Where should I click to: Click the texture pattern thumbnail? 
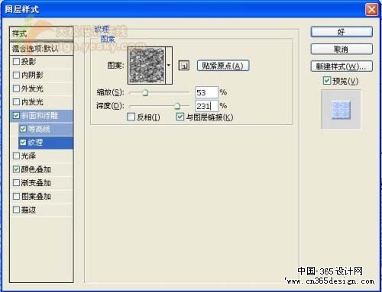pyautogui.click(x=147, y=66)
